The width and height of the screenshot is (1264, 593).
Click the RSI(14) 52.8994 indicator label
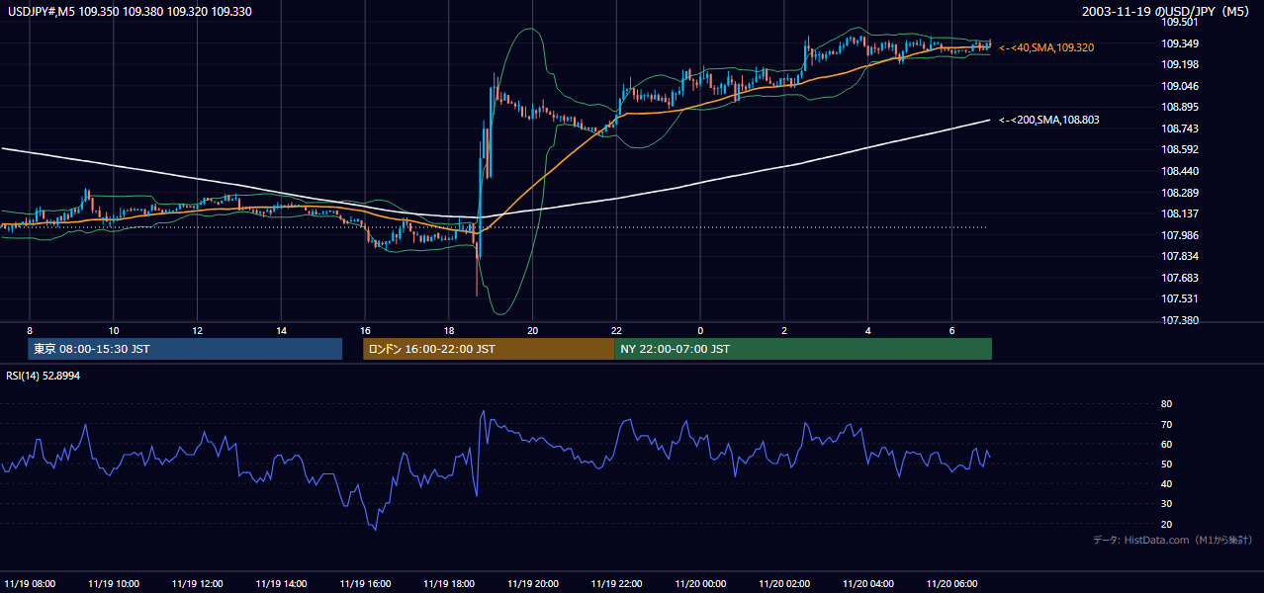pyautogui.click(x=43, y=376)
